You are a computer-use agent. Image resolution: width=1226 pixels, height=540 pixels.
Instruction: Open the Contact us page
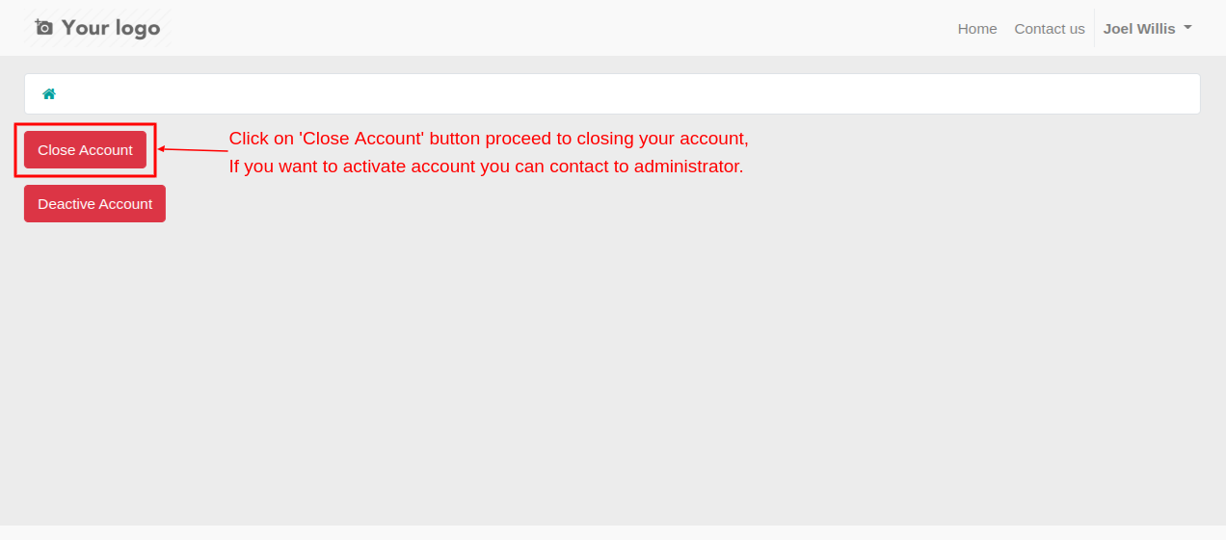(x=1050, y=29)
